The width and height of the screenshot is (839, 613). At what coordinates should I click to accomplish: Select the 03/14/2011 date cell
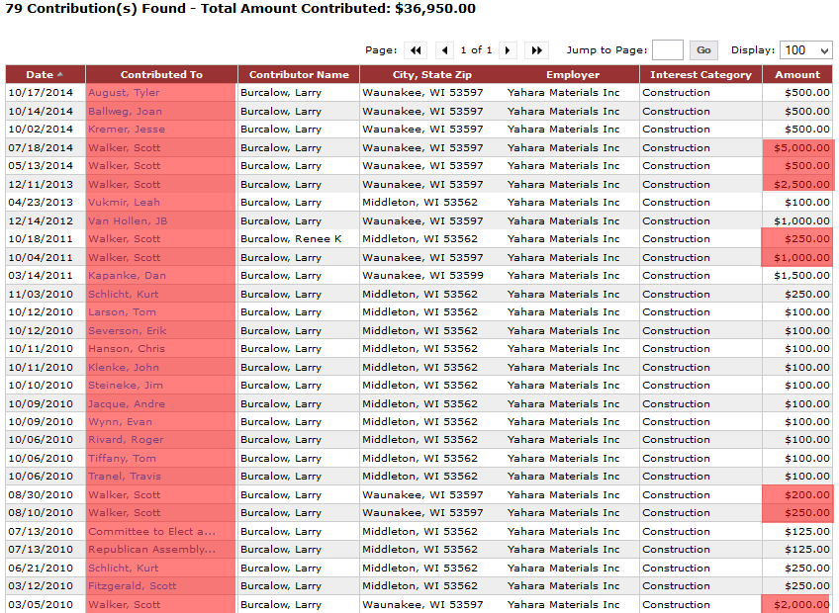click(x=45, y=276)
